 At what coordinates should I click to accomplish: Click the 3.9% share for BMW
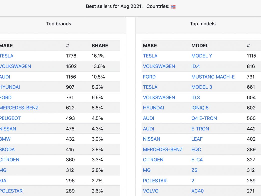tap(97, 139)
